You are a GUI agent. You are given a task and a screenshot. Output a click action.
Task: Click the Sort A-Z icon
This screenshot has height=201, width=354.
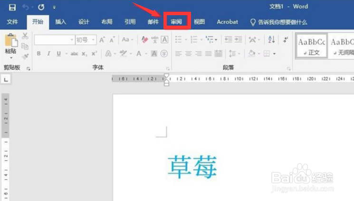click(x=271, y=40)
